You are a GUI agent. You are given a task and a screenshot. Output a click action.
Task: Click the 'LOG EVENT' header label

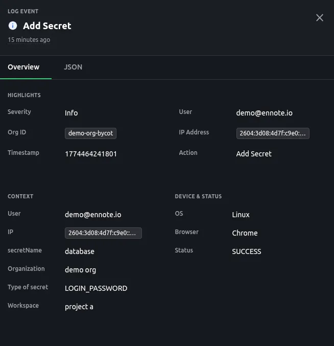click(23, 11)
